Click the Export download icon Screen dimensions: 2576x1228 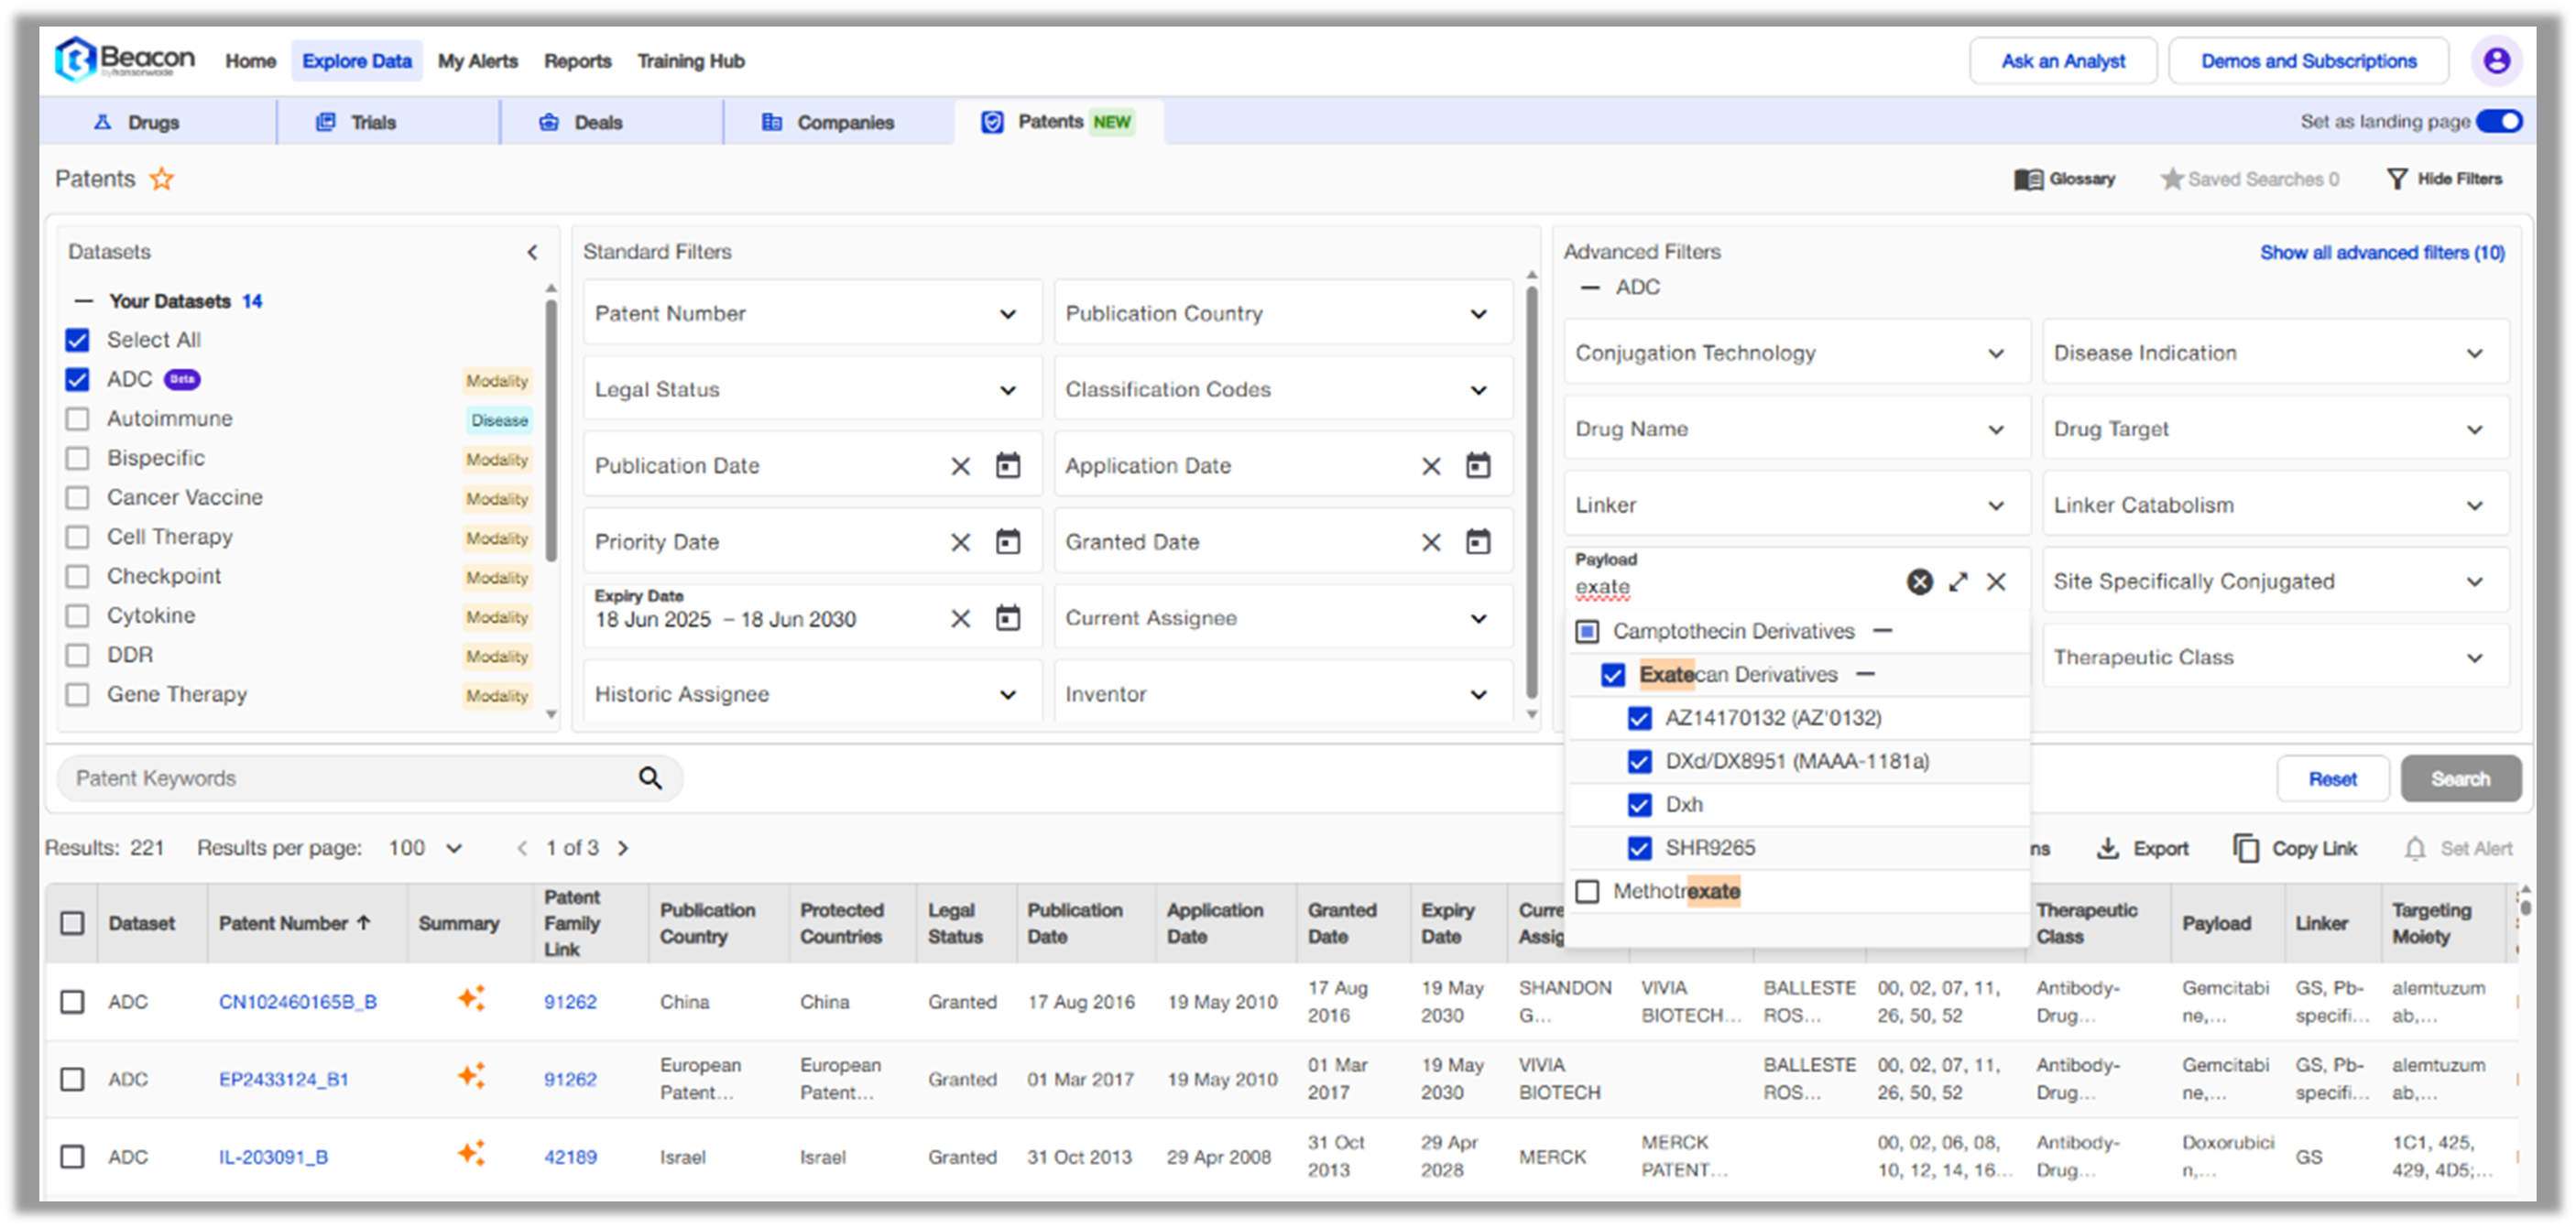click(x=2108, y=848)
